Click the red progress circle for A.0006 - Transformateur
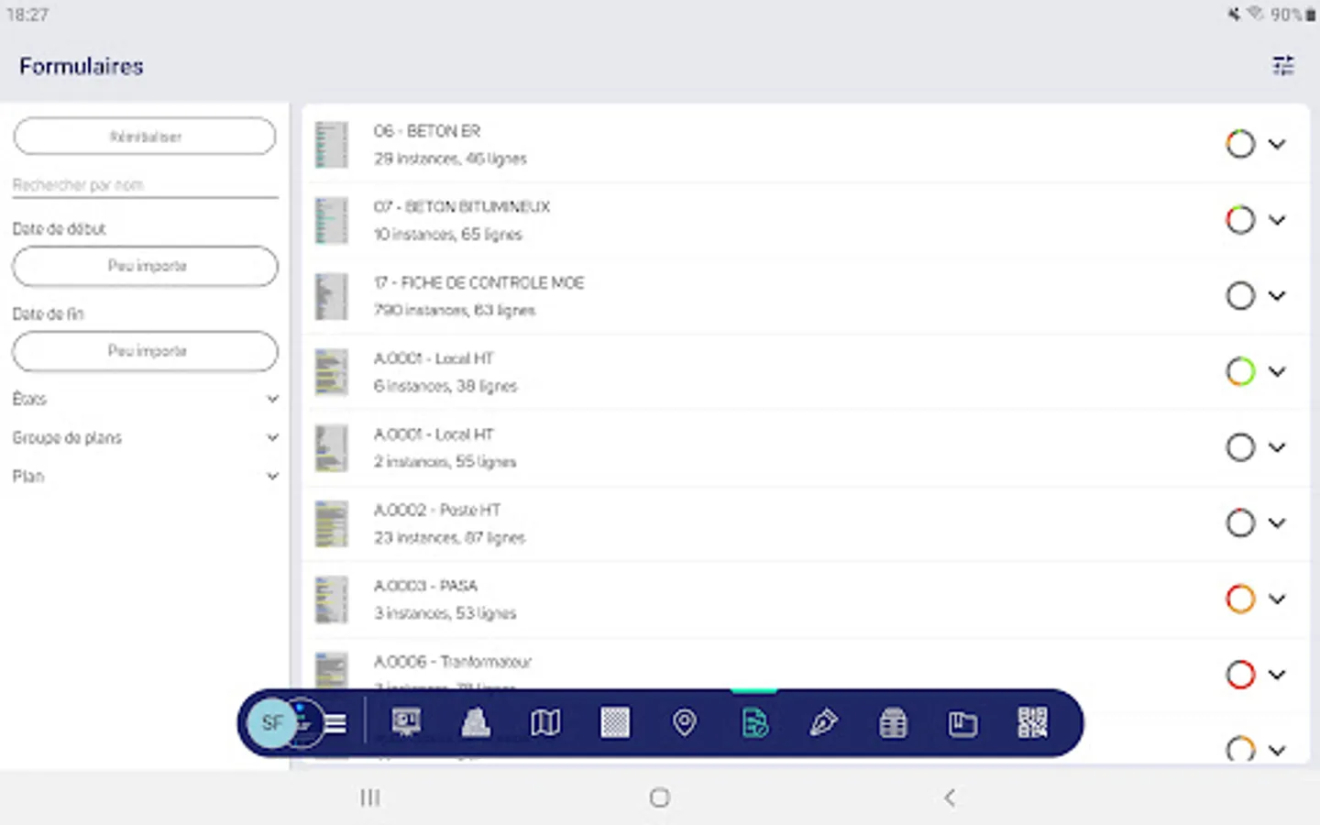Viewport: 1320px width, 825px height. point(1240,675)
